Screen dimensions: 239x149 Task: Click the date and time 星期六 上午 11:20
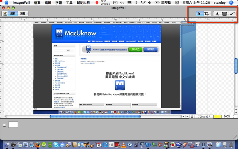196,3
